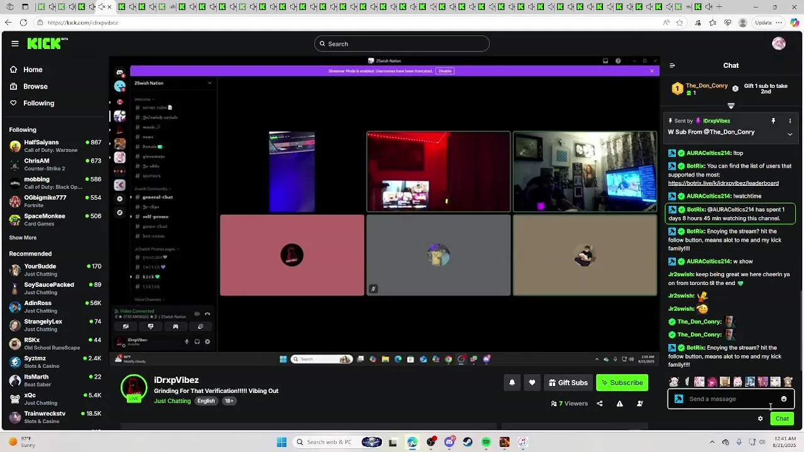Expand gift leaderboard dropdown arrow

coord(731,105)
